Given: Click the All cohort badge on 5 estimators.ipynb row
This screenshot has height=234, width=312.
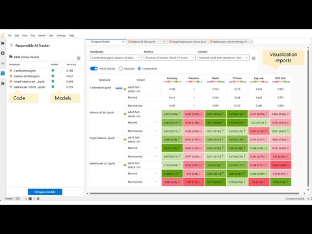Looking at the screenshot, I should tap(125, 89).
